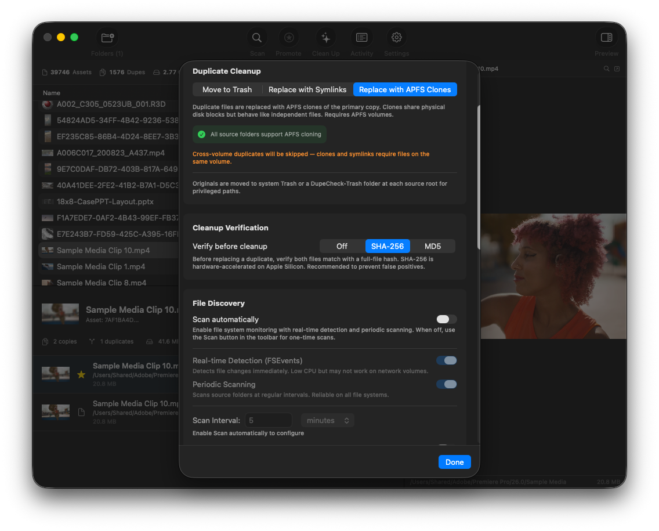The height and width of the screenshot is (531, 659).
Task: Open file externally via the arrow-box icon
Action: [617, 68]
